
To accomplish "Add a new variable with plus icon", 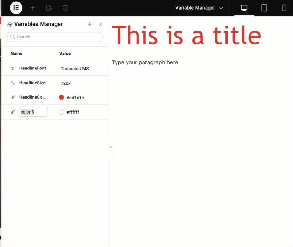I will pyautogui.click(x=90, y=24).
